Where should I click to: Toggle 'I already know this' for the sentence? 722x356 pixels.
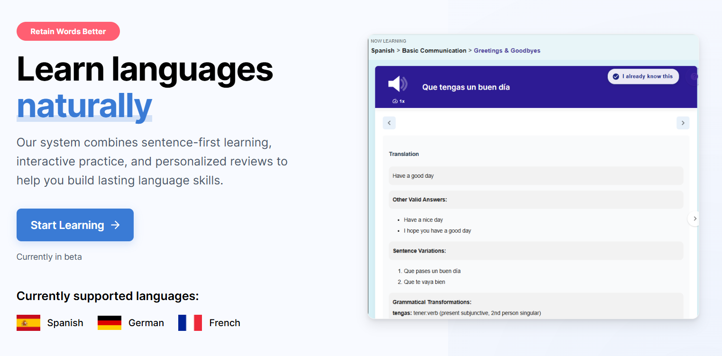coord(643,76)
